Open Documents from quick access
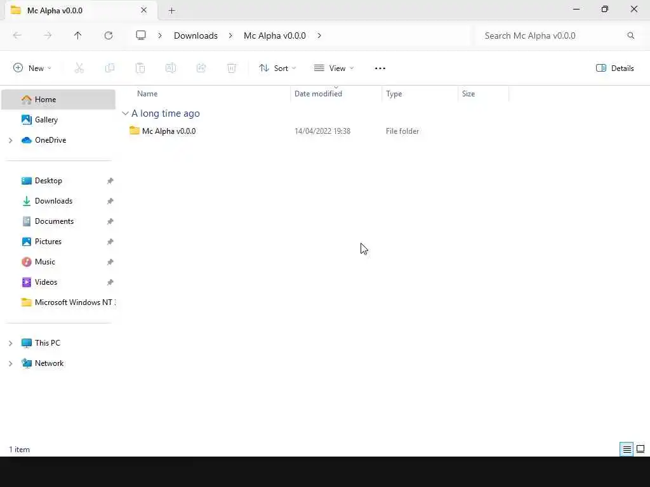The image size is (650, 487). point(54,221)
